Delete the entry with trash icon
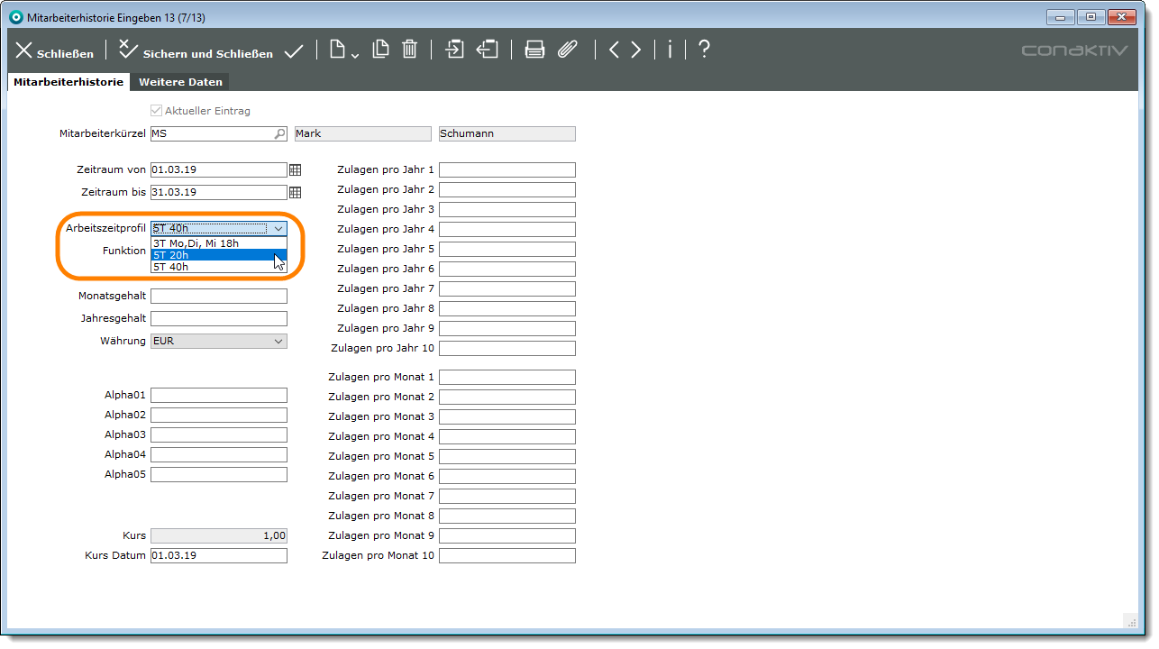The width and height of the screenshot is (1159, 649). [x=409, y=50]
